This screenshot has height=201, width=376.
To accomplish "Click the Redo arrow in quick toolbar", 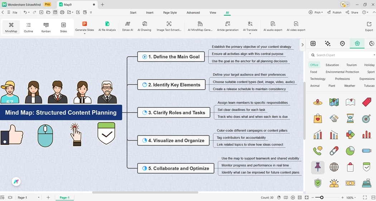I will 34,12.
